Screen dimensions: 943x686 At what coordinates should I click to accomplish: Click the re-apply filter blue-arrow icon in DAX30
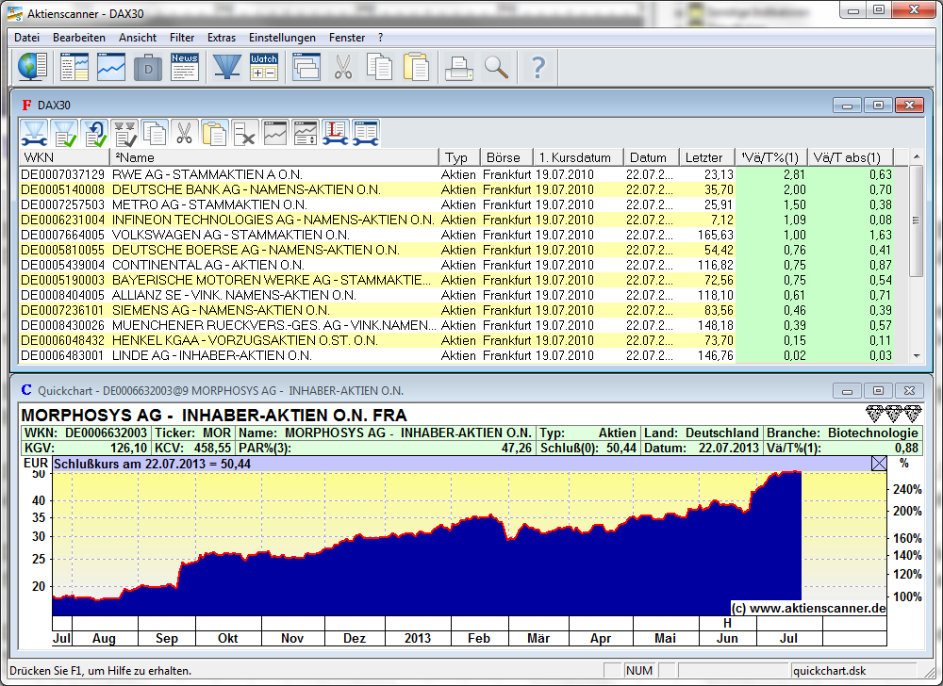coord(94,133)
